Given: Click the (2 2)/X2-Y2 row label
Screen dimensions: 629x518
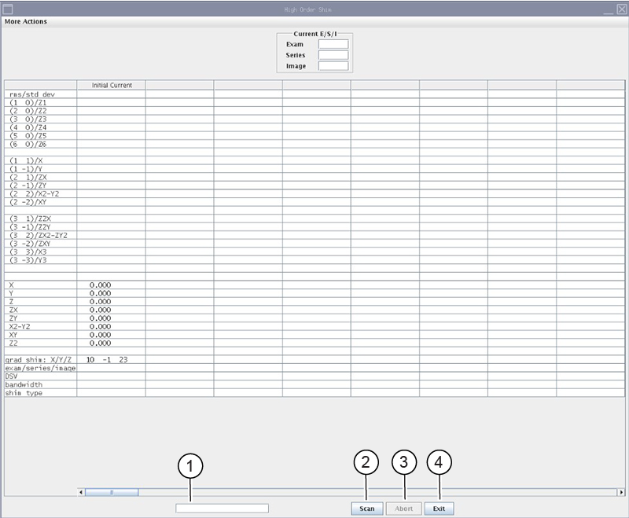Looking at the screenshot, I should click(x=40, y=193).
